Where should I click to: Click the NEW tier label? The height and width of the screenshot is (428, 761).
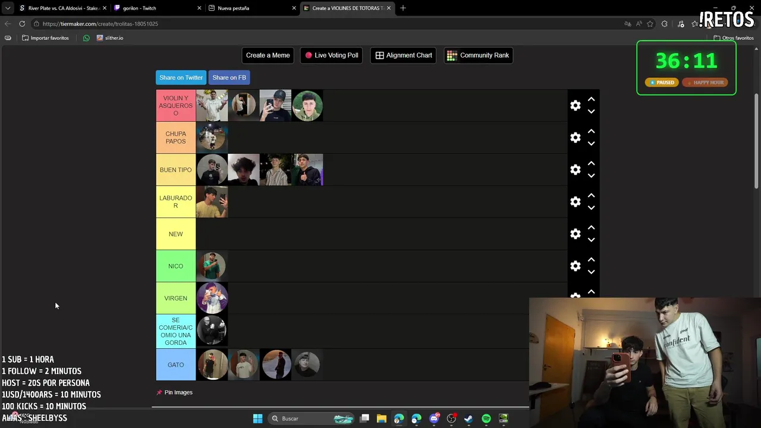(x=175, y=234)
